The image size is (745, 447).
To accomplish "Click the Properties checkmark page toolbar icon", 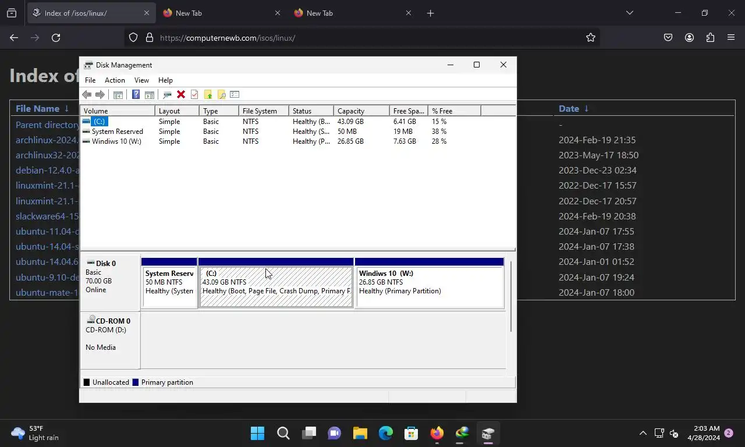I will 194,95.
